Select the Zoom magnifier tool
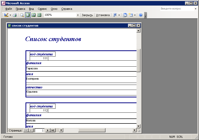The width and height of the screenshot is (199, 140). coord(22,15)
